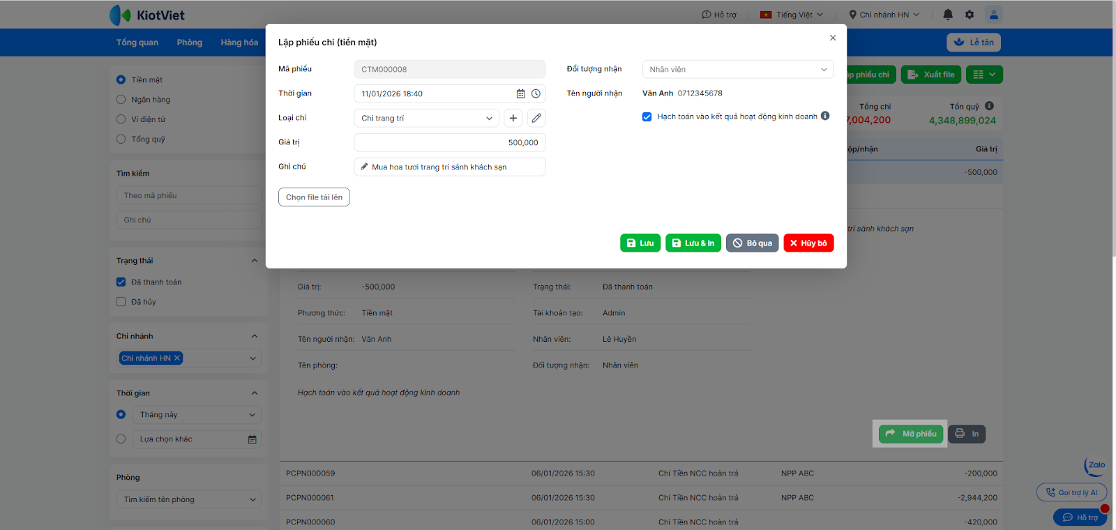Click the Bỏ qua button
Image resolution: width=1116 pixels, height=530 pixels.
point(753,243)
